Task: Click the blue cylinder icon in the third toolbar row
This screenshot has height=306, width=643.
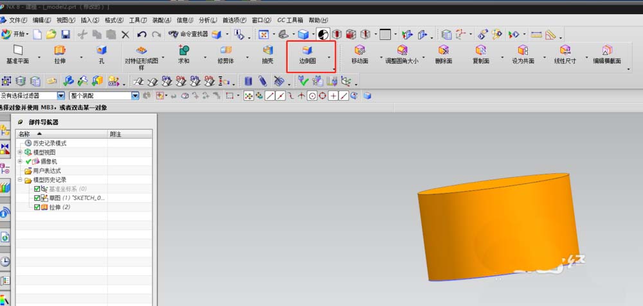Action: [x=248, y=81]
